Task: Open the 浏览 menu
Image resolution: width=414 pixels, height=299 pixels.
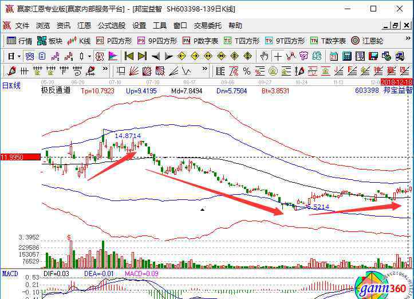Action: click(x=43, y=26)
